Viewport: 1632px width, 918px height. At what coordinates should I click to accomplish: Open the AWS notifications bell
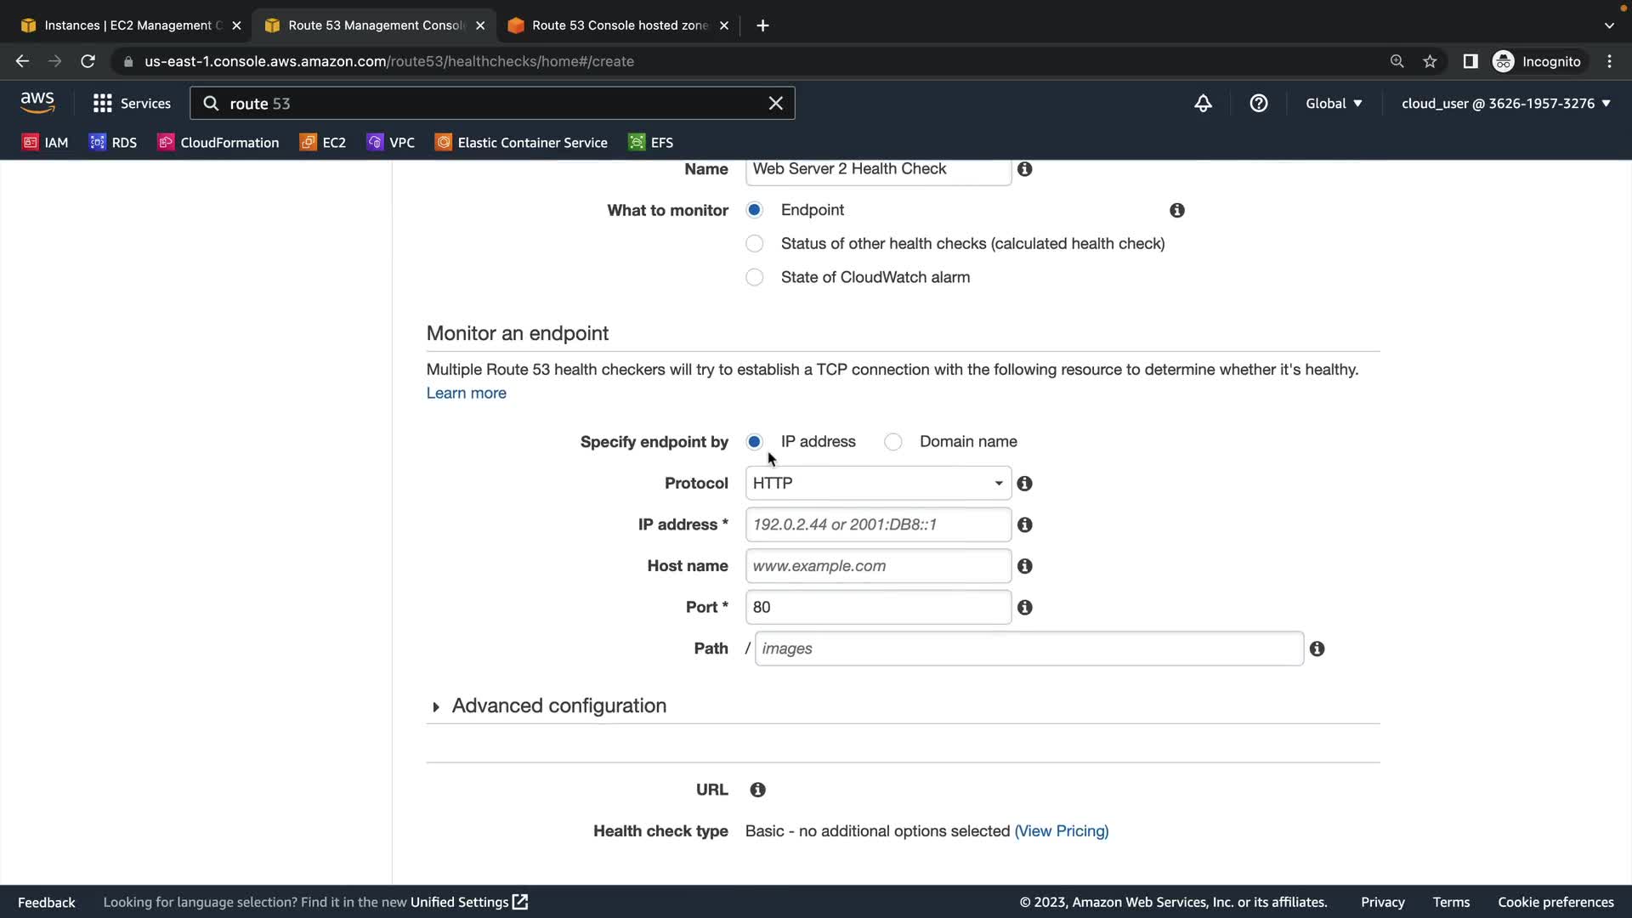(x=1203, y=104)
